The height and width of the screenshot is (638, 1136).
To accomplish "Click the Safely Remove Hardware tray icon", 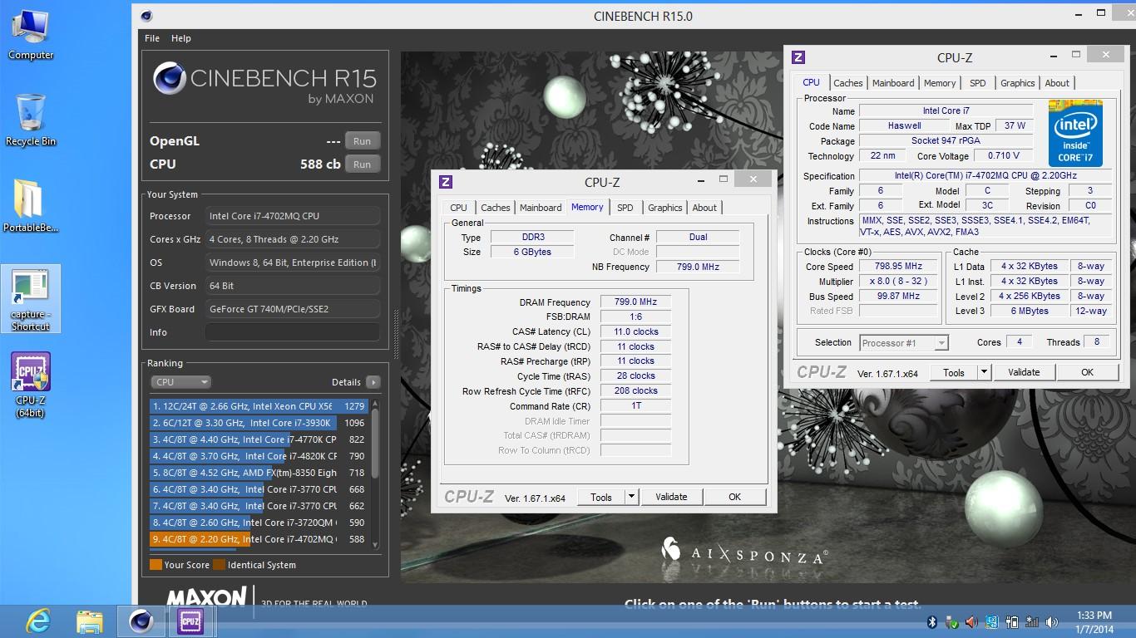I will point(952,622).
